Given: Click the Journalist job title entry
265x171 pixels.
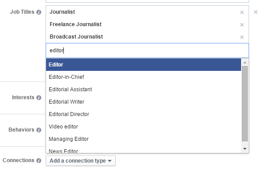Looking at the screenshot, I should click(x=147, y=12).
